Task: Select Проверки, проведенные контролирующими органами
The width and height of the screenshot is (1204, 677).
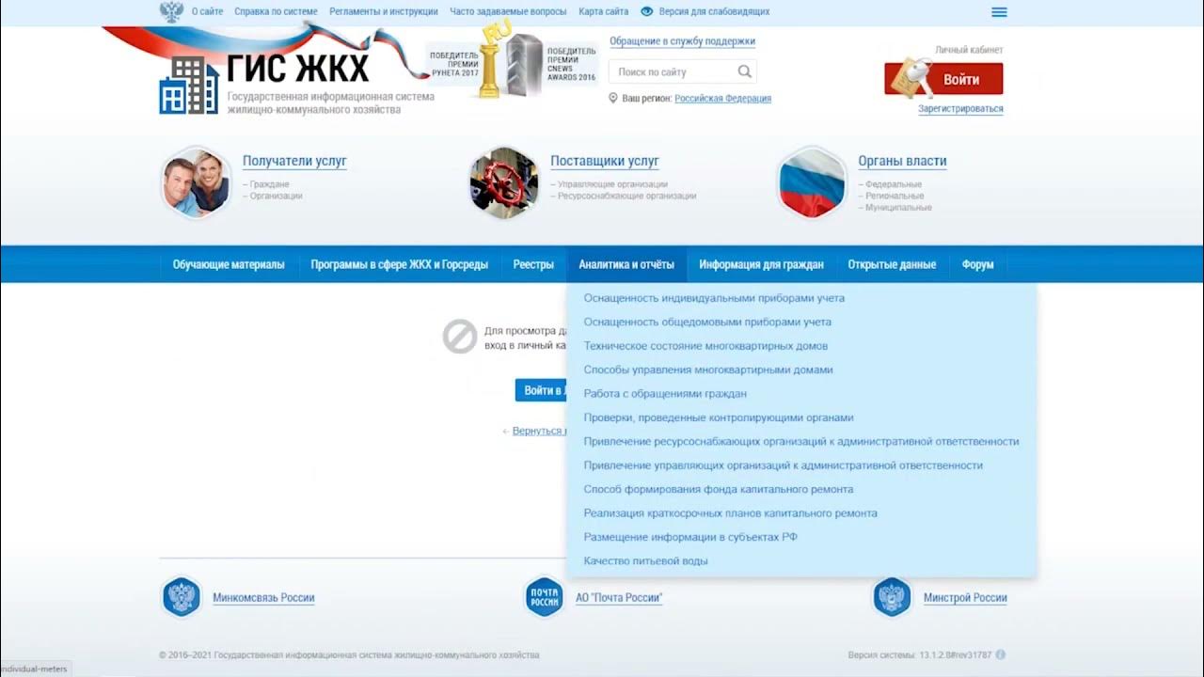Action: point(719,417)
